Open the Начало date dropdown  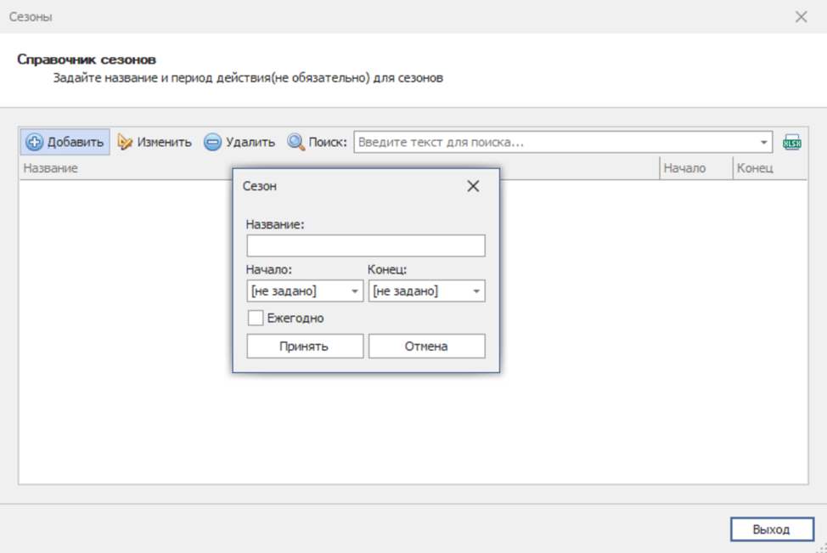tap(355, 291)
